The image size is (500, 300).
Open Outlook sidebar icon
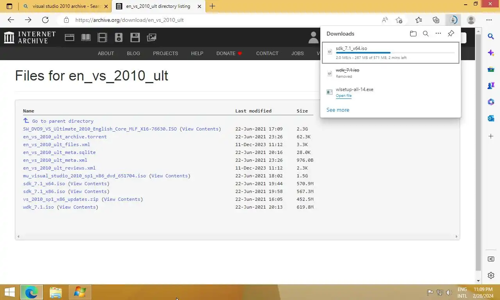[491, 118]
